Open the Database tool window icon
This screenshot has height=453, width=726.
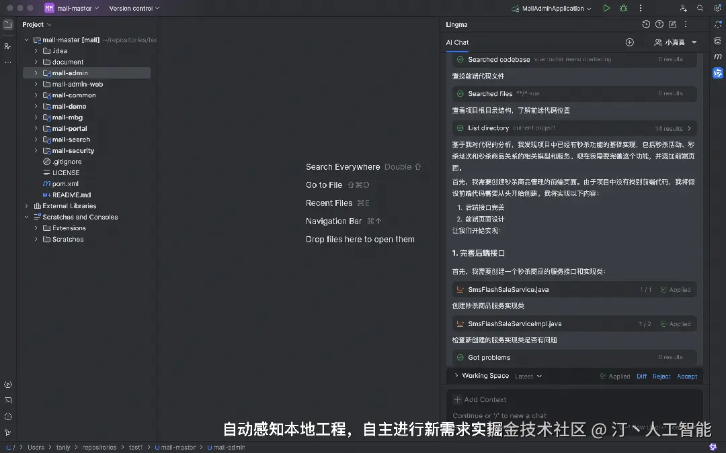point(718,41)
